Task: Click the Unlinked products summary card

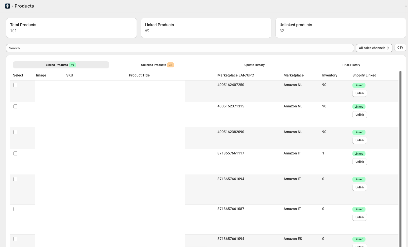Action: (x=341, y=28)
